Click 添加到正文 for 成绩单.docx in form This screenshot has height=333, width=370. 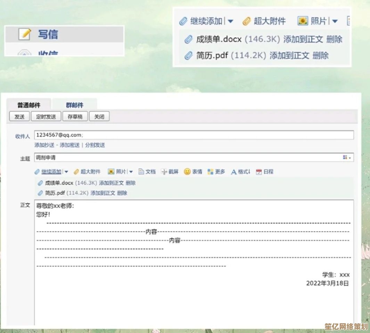click(112, 183)
